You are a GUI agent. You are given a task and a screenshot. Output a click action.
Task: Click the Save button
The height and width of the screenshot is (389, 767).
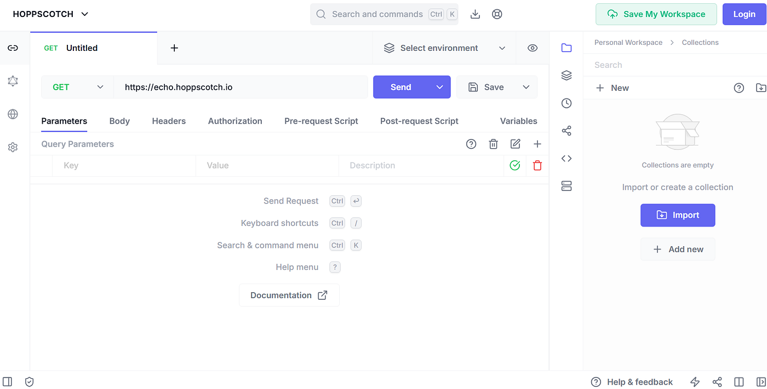(486, 87)
